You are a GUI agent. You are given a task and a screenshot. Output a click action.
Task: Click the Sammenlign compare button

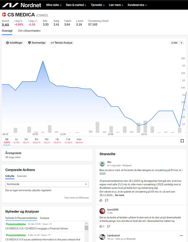point(37,43)
